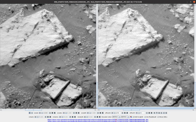This screenshot has width=196, height=122.
Task: Click the bold plus button for offsetY
Action: pos(149,113)
